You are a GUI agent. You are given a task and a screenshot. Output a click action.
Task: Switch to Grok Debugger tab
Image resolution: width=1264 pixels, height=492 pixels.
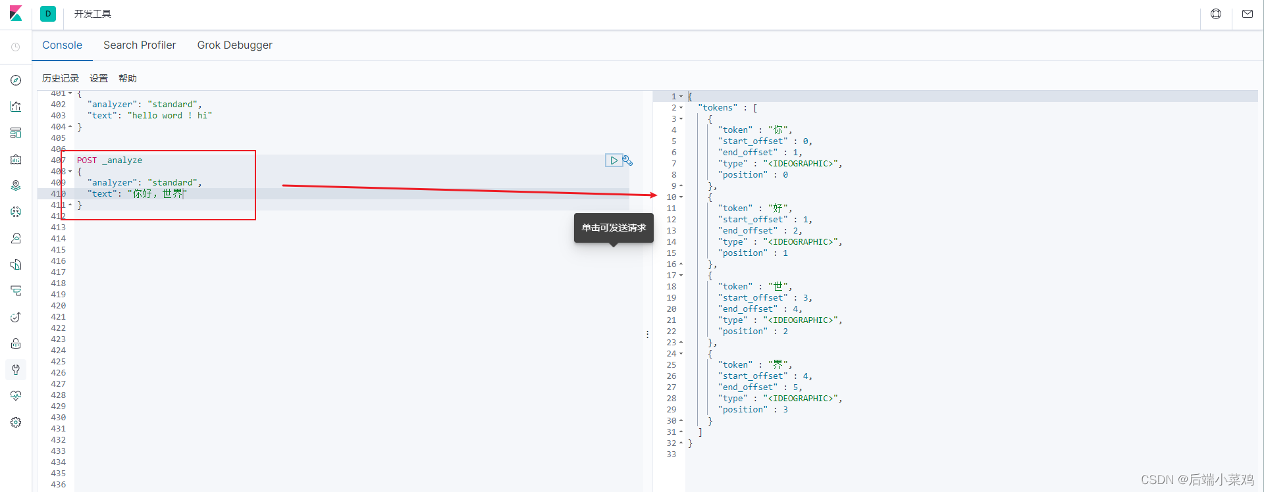(234, 45)
